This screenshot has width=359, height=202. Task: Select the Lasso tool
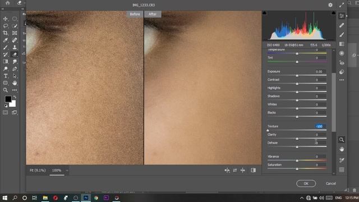click(x=6, y=26)
